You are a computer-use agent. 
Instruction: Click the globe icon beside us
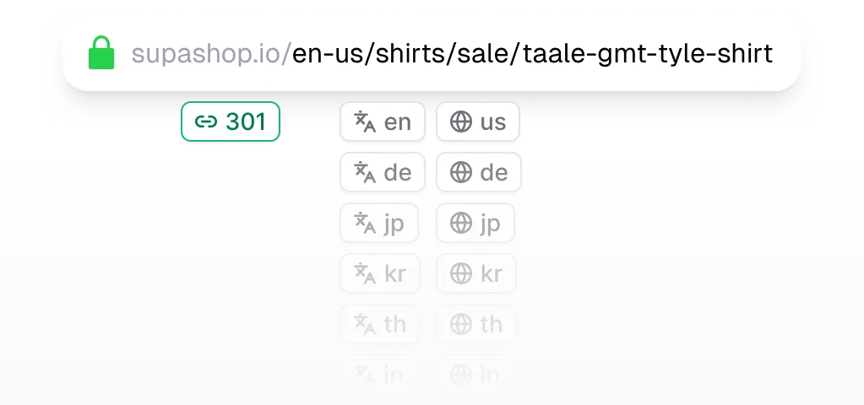pos(461,122)
